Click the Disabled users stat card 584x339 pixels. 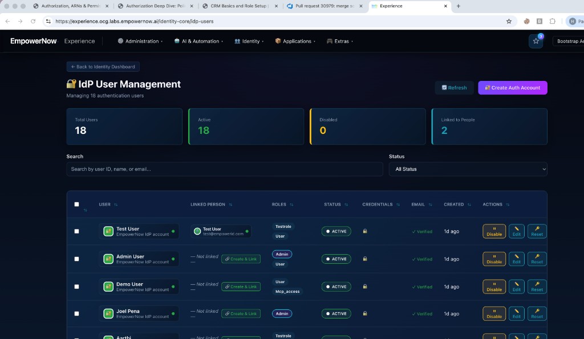(x=368, y=126)
